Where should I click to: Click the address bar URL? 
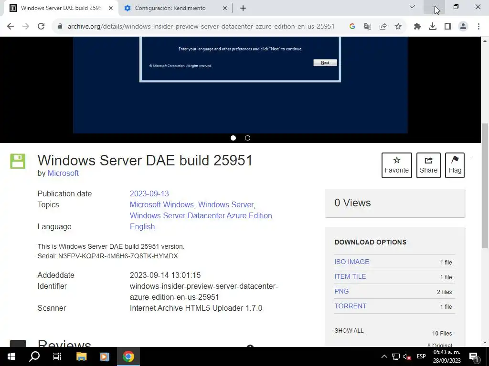201,27
